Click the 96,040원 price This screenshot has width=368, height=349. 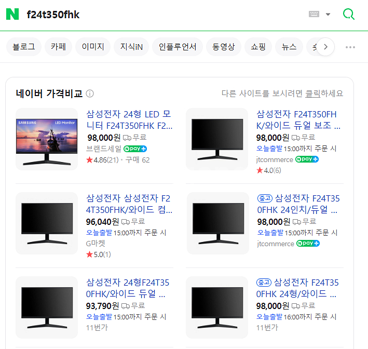pos(102,222)
